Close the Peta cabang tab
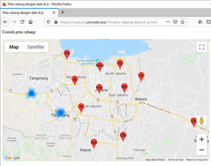211x166 pixels. (x=54, y=12)
